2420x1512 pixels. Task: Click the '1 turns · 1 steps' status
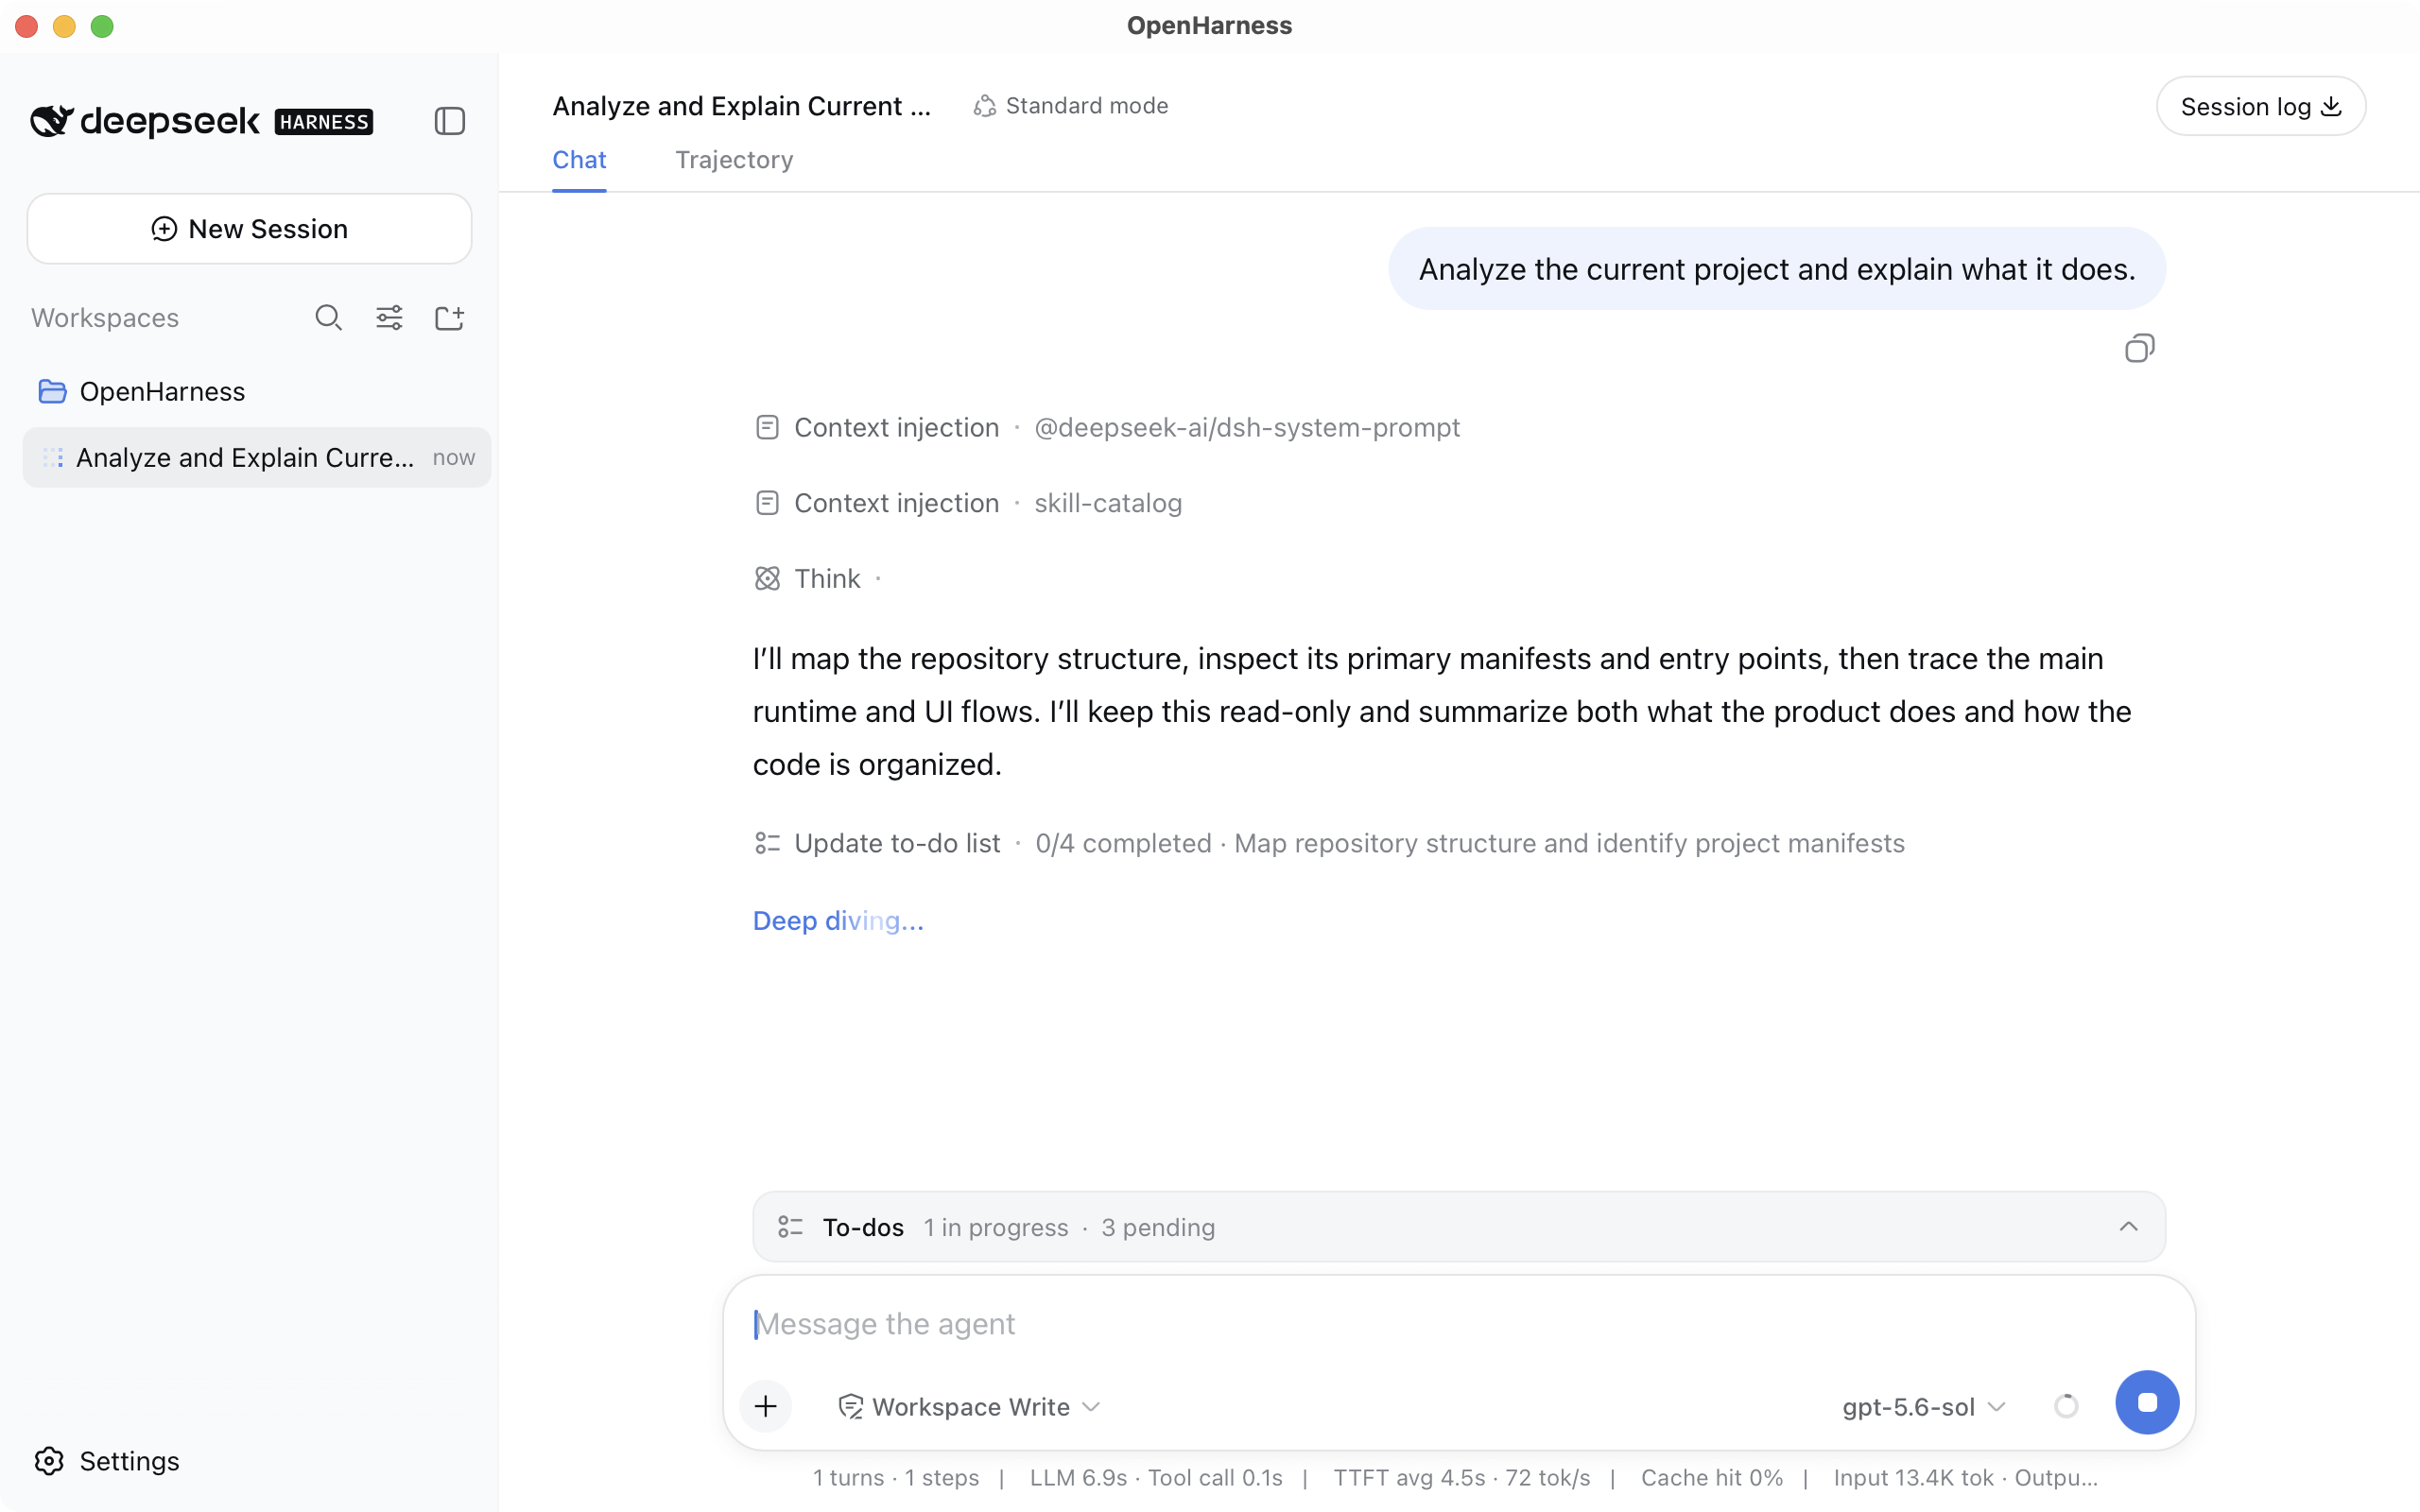coord(896,1478)
